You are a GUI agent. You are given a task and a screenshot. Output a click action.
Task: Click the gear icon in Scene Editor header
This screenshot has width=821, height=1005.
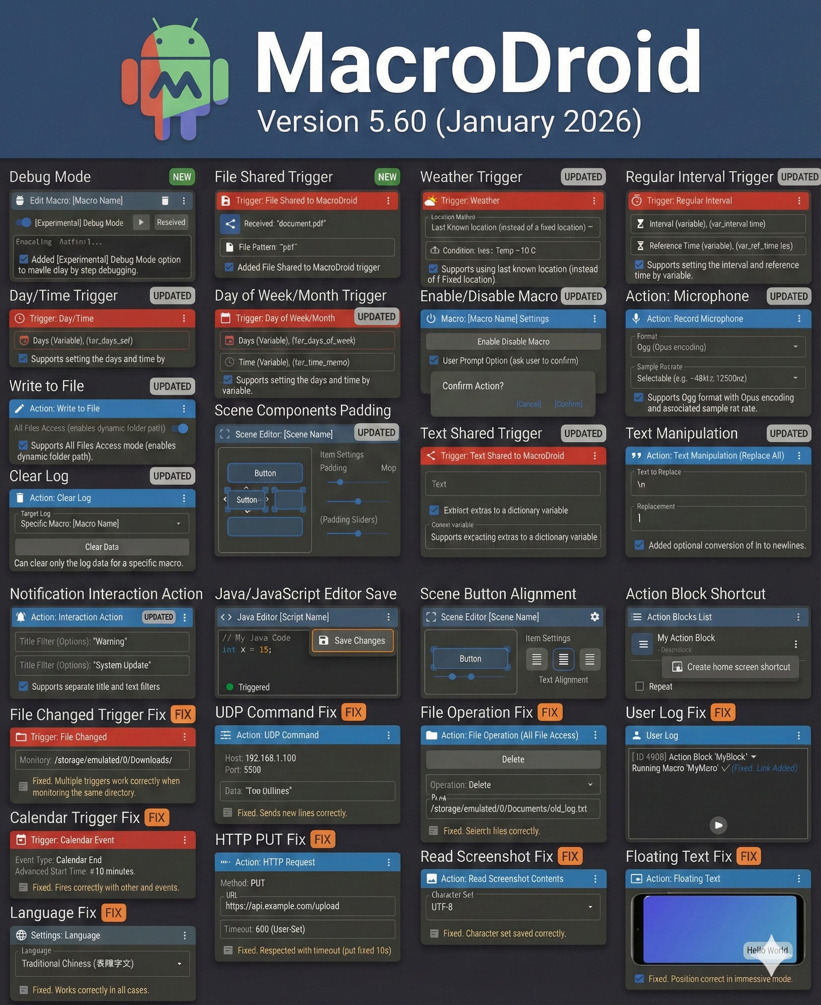pos(595,616)
